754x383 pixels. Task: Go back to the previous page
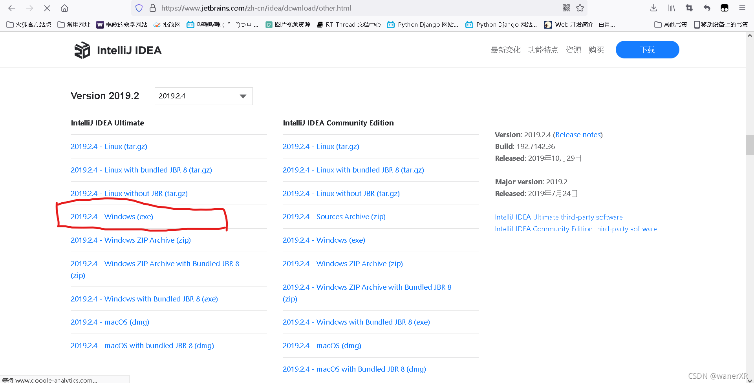pos(12,8)
